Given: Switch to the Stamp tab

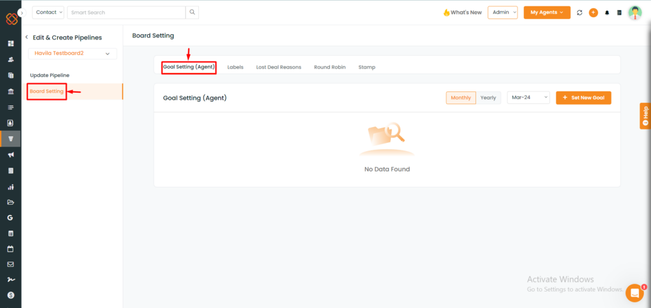Looking at the screenshot, I should pyautogui.click(x=367, y=67).
